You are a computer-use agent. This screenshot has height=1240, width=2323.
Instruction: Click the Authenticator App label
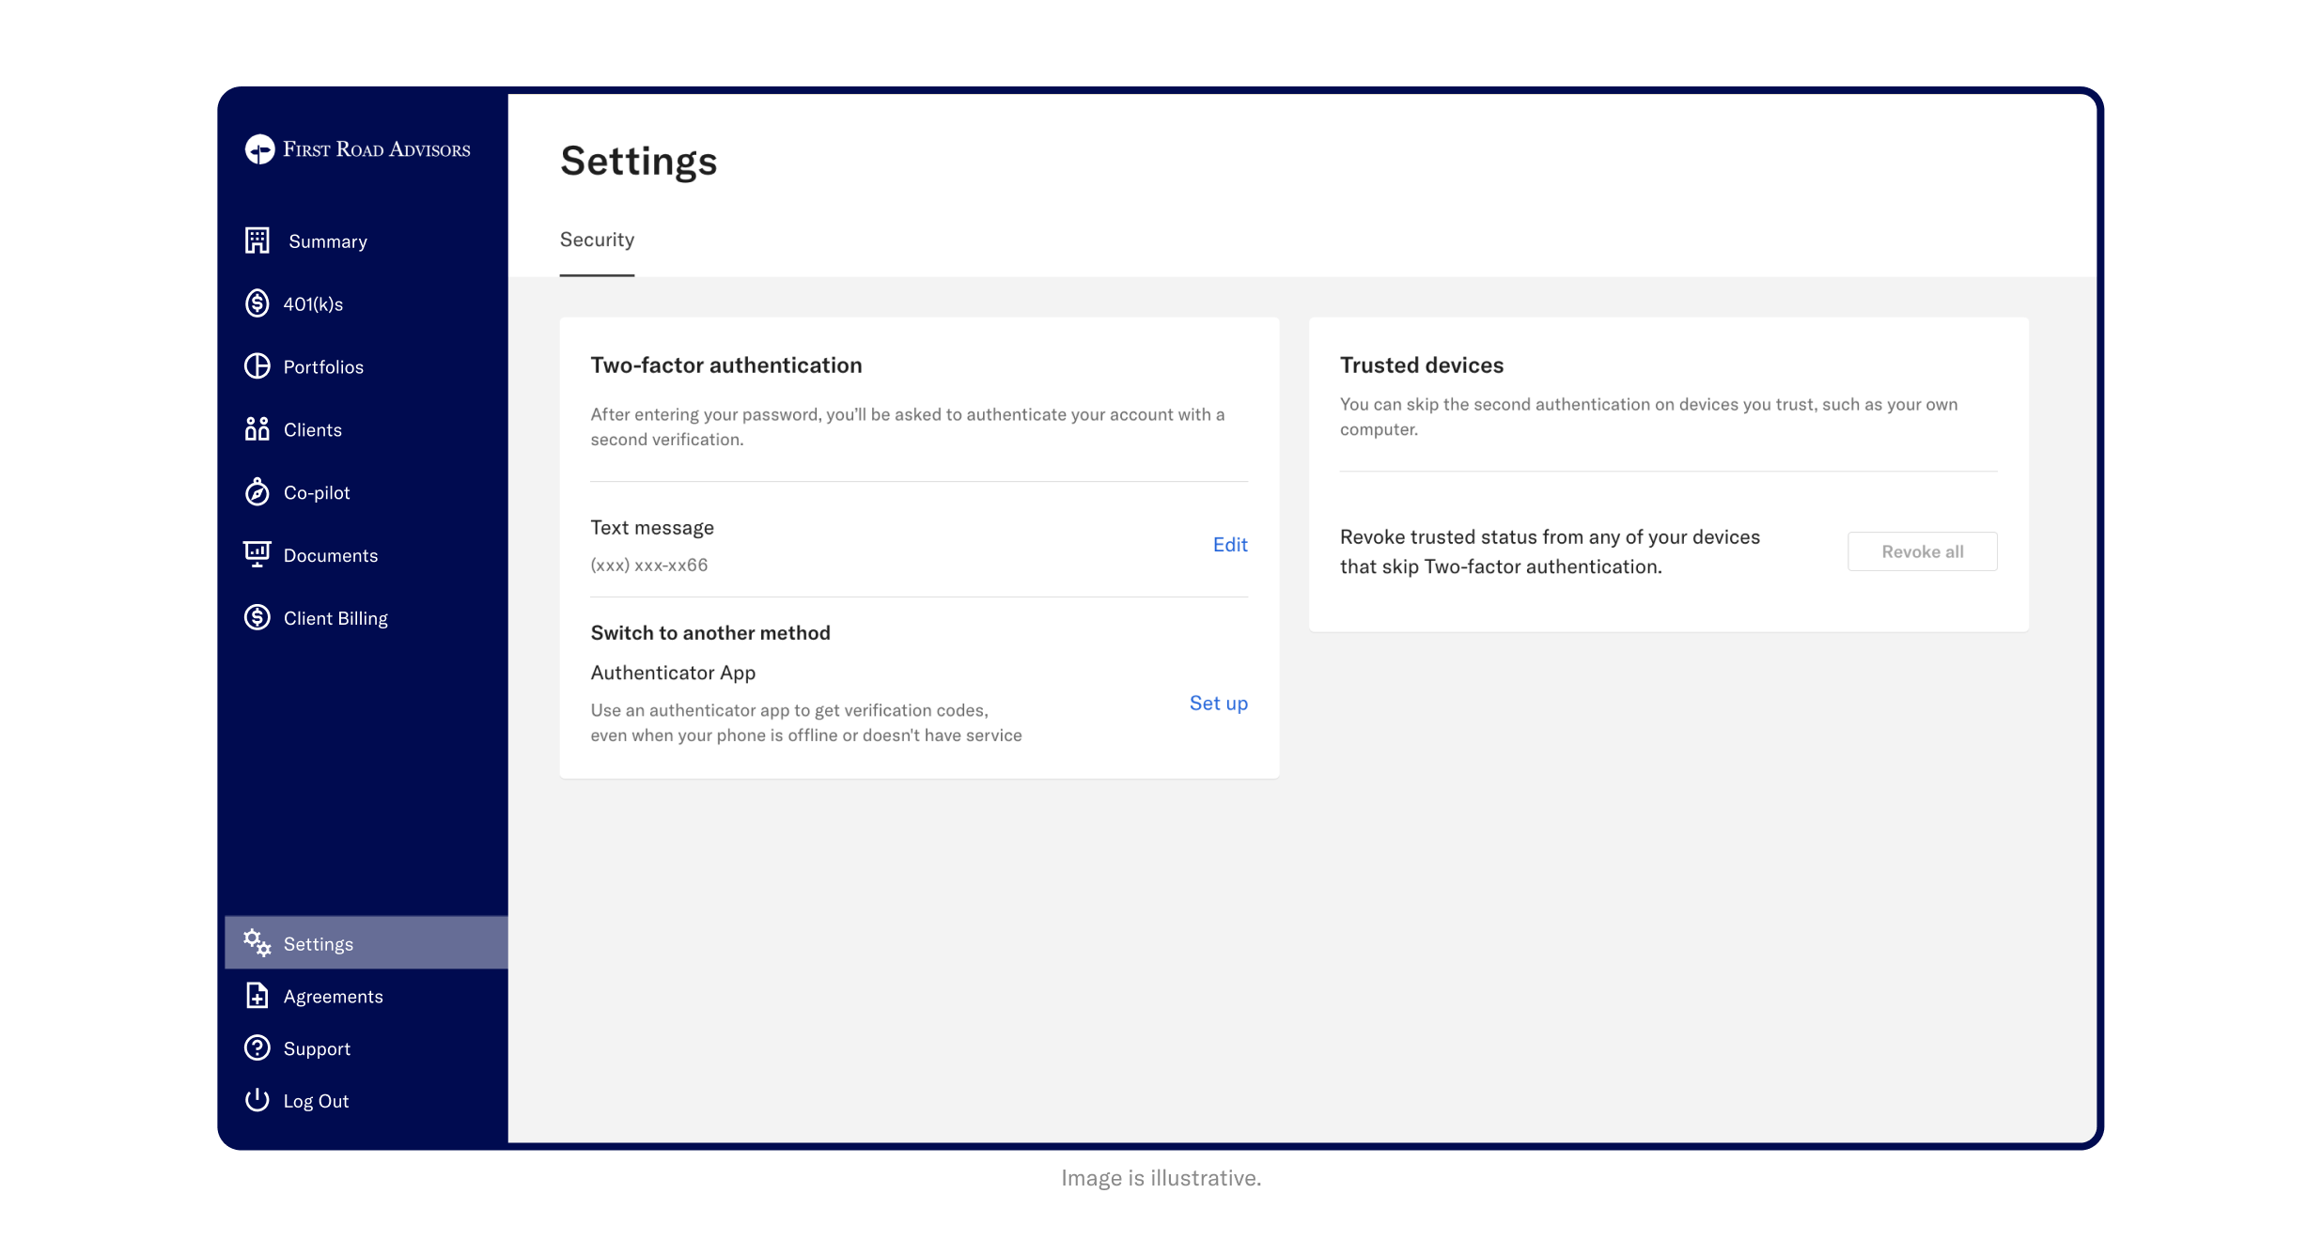point(673,673)
